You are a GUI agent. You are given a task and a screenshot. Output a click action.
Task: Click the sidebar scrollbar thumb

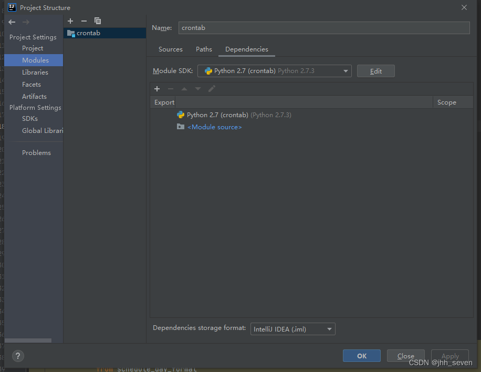27,340
